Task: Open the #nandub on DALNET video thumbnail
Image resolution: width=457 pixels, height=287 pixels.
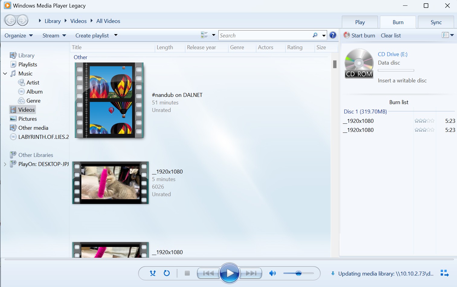Action: (x=109, y=100)
